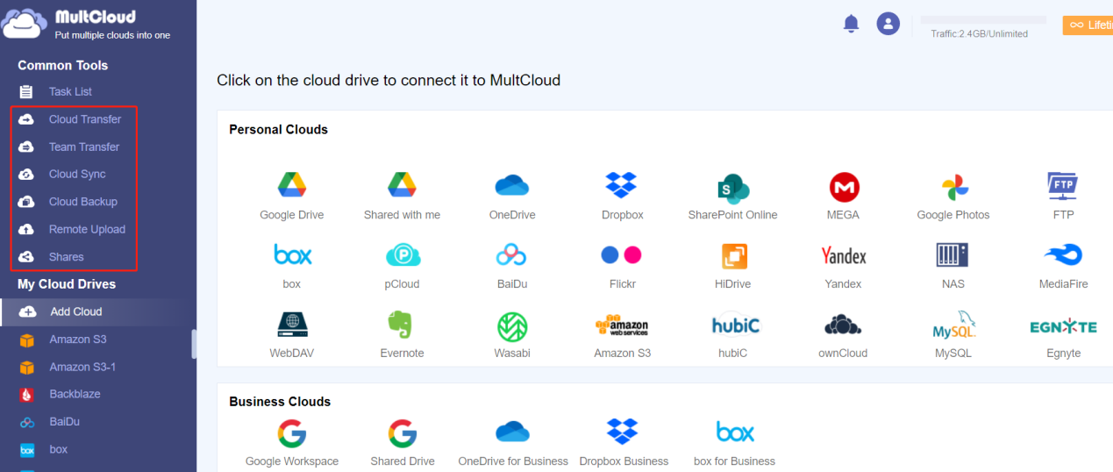Screen dimensions: 1113x472
Task: Open Cloud Backup tool
Action: click(x=82, y=202)
